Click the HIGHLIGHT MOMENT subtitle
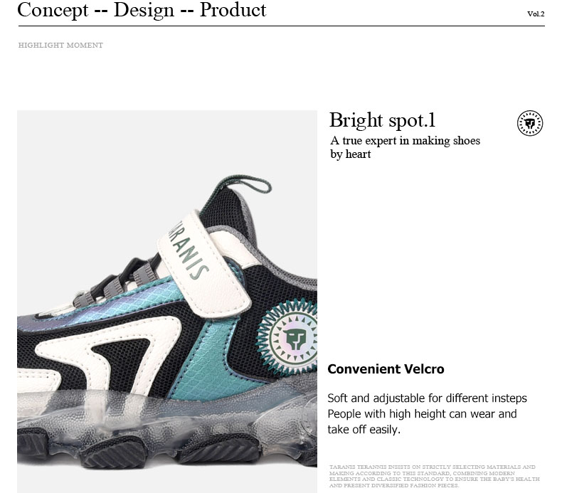The height and width of the screenshot is (493, 562). [60, 46]
